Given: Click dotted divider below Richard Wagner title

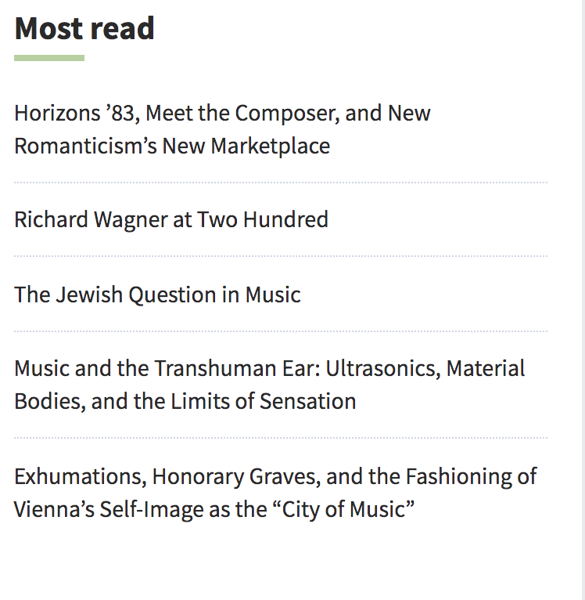Looking at the screenshot, I should [281, 256].
